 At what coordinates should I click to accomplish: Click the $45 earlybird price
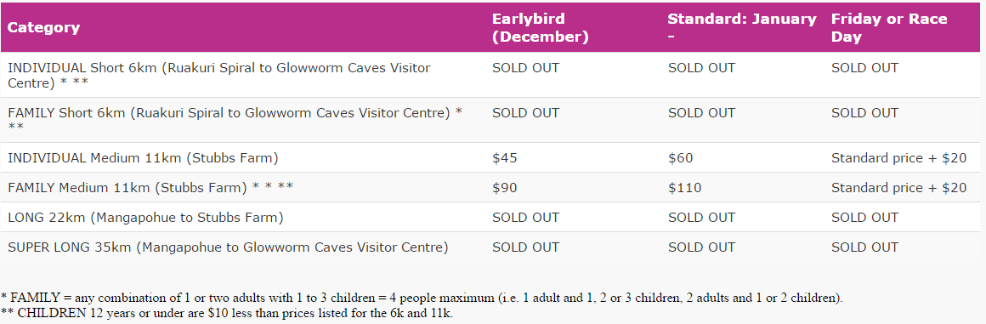504,158
